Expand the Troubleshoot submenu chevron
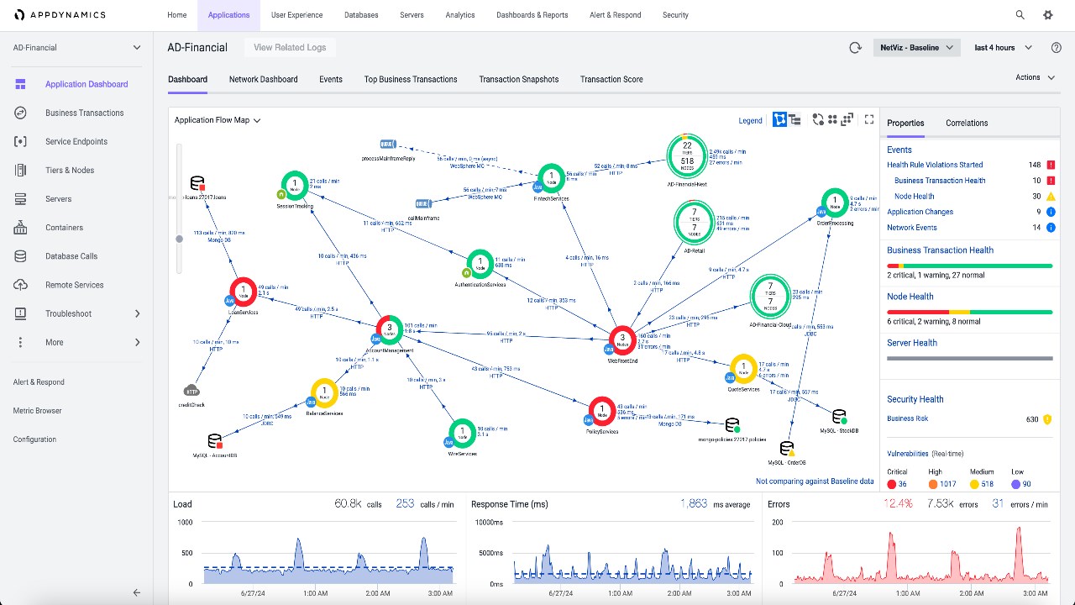 138,313
